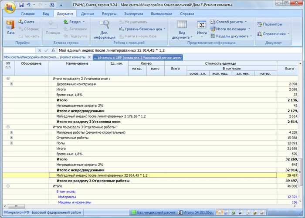The image size is (305, 218).
Task: Expand the Полы row
Action: click(11, 143)
